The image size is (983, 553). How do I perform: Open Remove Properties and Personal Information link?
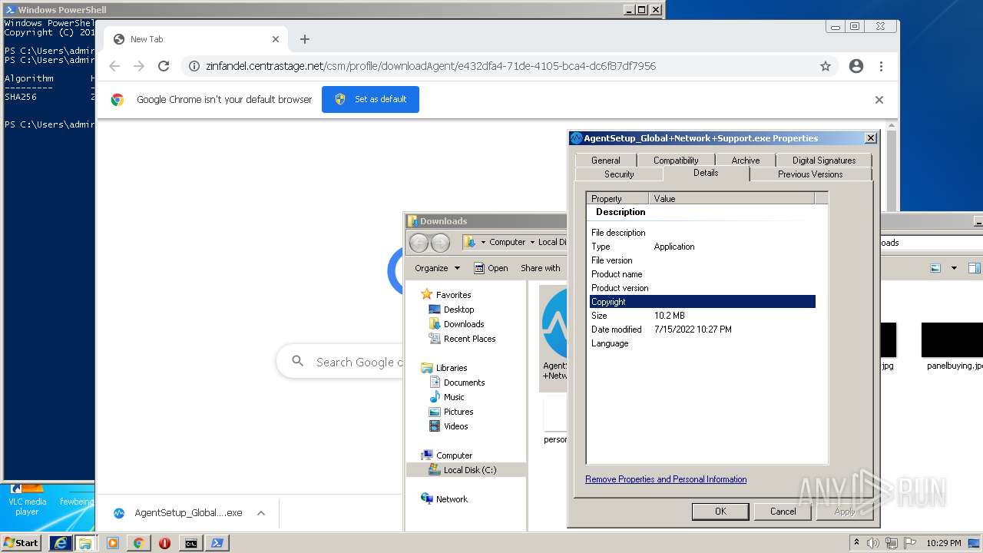666,479
